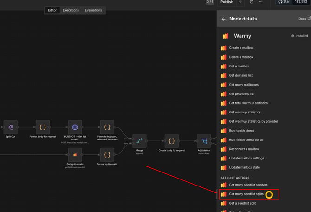Click the SEEDLIST ACTIONS section heading
311x212 pixels.
click(x=235, y=178)
